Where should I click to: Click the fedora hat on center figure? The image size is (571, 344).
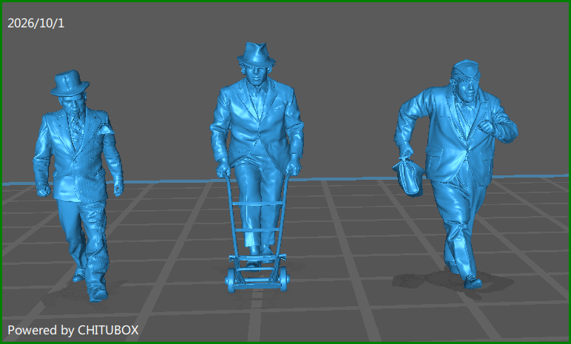(257, 53)
